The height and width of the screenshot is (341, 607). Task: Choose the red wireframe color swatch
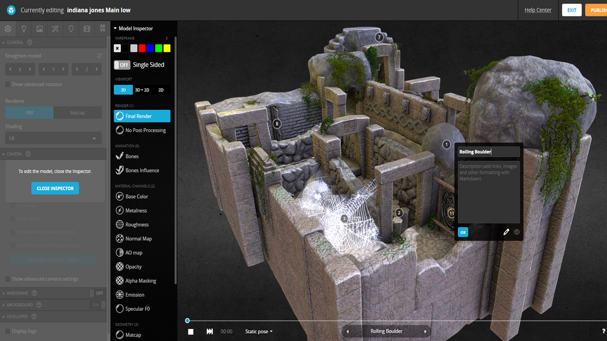tap(142, 48)
